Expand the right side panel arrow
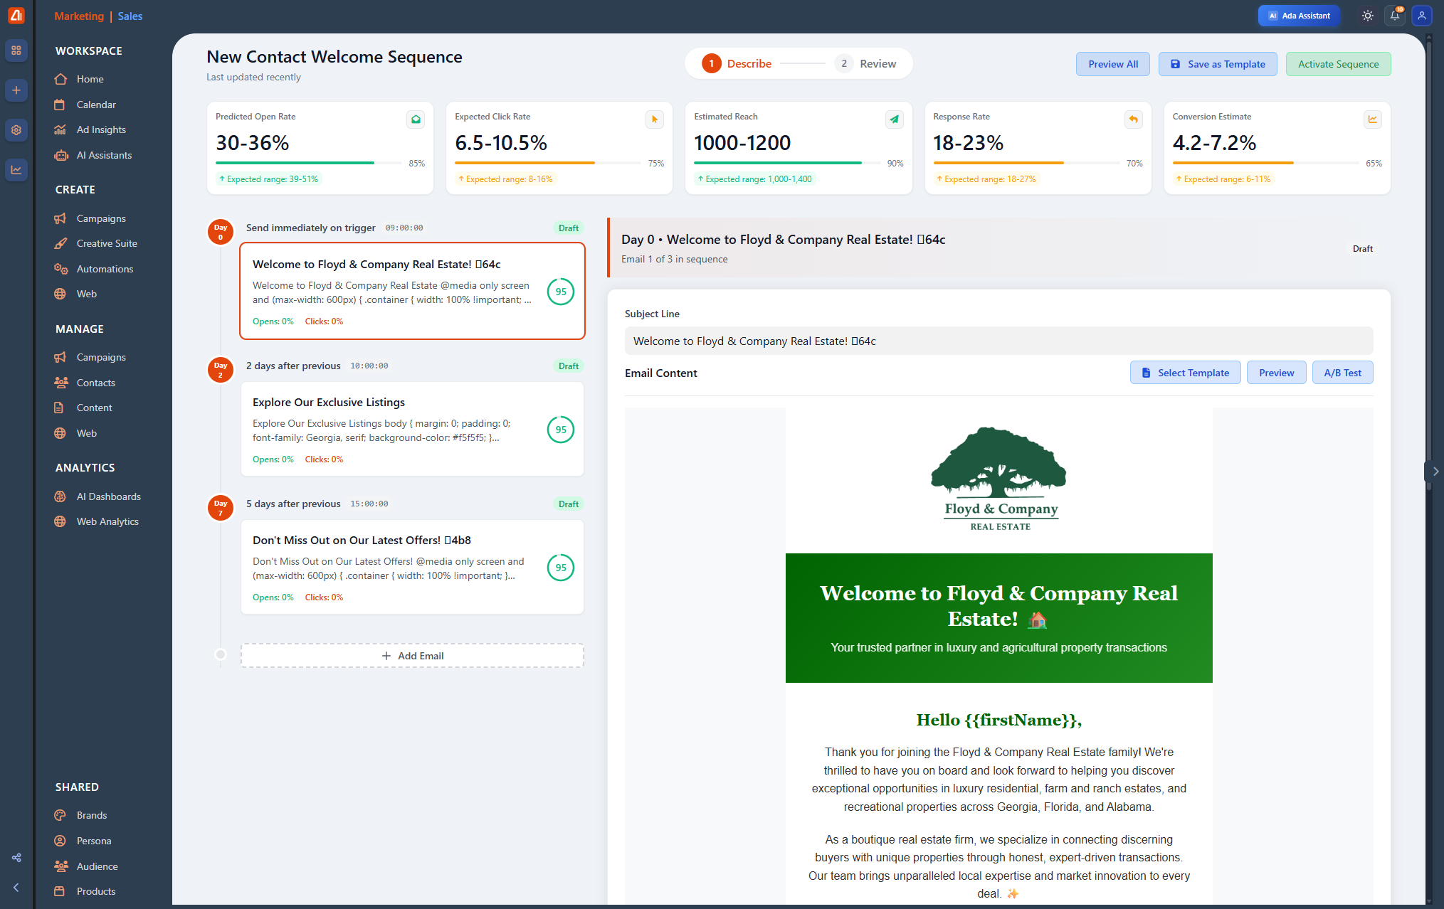Image resolution: width=1444 pixels, height=909 pixels. (1435, 471)
